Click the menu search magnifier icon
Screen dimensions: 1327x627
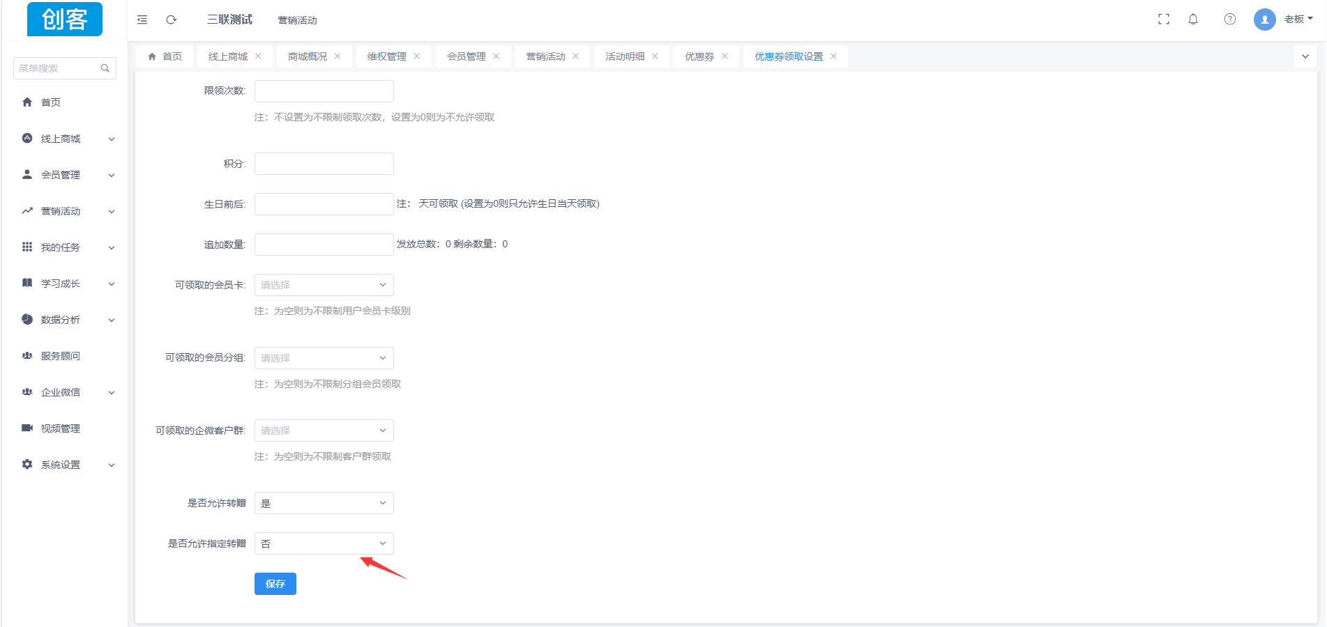pos(105,68)
